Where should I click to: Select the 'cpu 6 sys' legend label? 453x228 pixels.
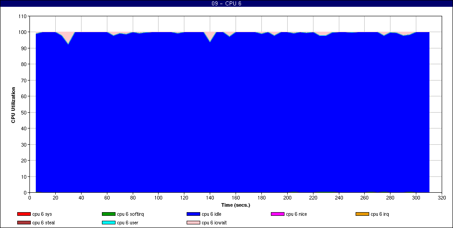tap(42, 214)
